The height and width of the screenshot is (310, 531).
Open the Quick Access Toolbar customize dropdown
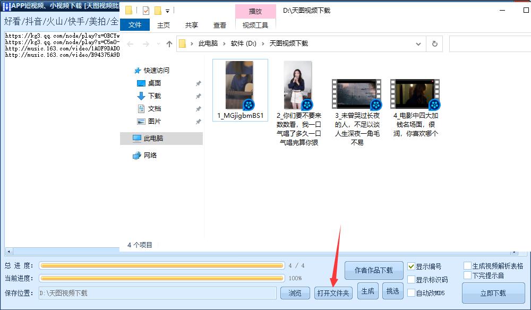169,10
